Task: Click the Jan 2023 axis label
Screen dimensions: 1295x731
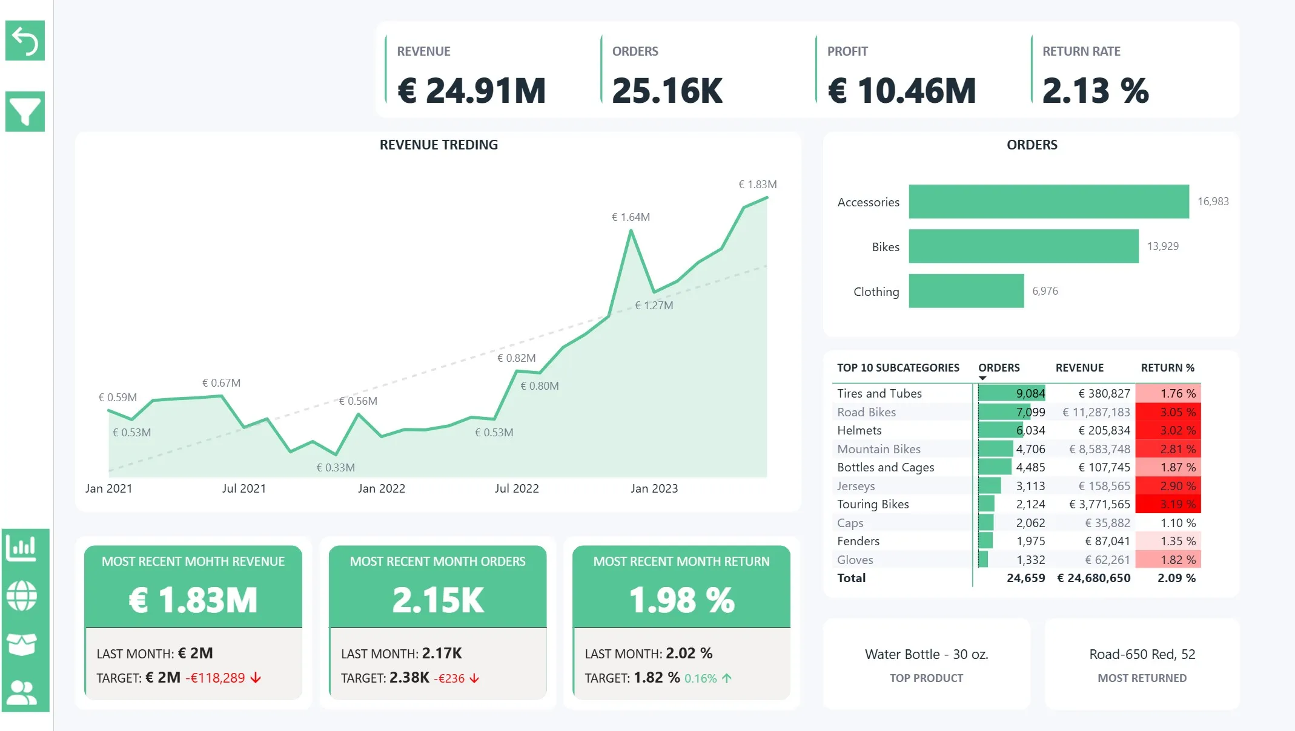Action: coord(654,488)
